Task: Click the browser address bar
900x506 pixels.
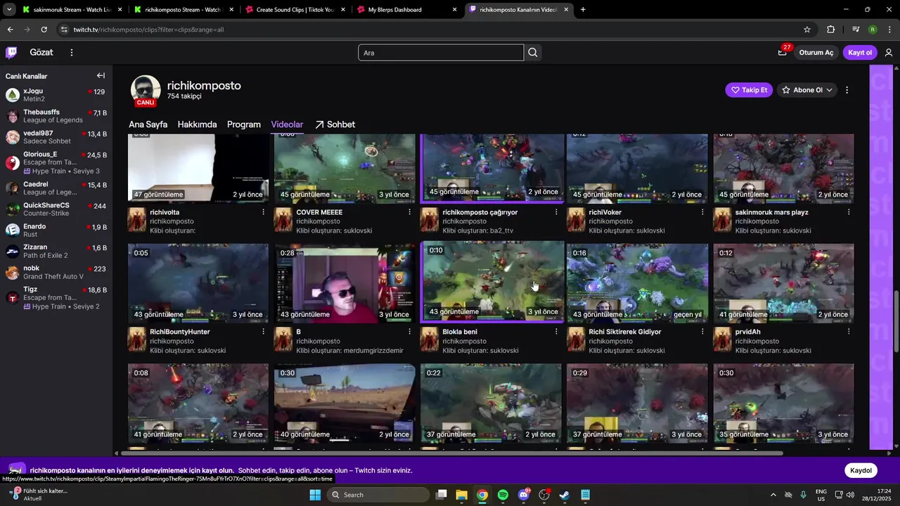Action: point(429,30)
